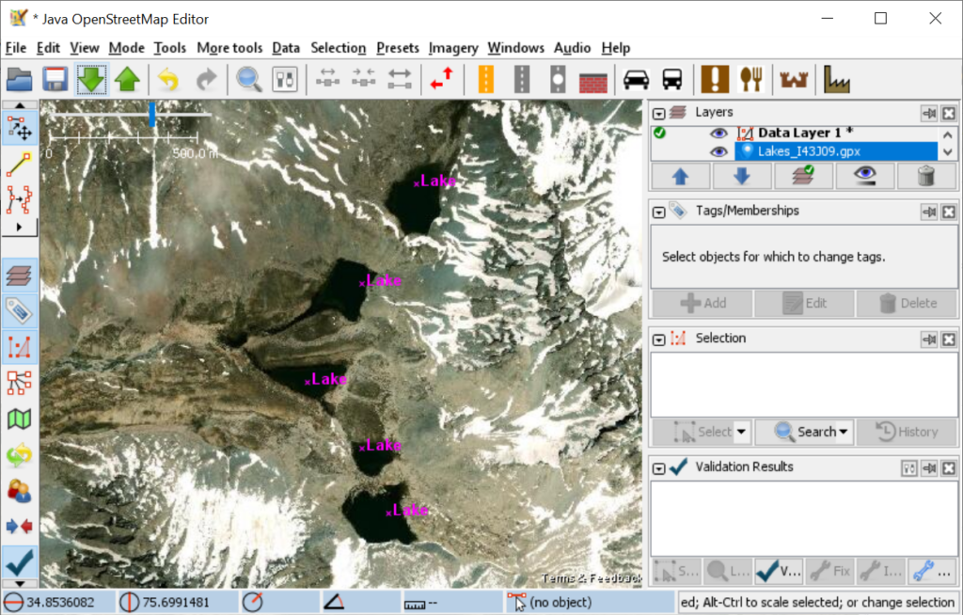The image size is (963, 615).
Task: Delete selected layer with trash icon
Action: [926, 177]
